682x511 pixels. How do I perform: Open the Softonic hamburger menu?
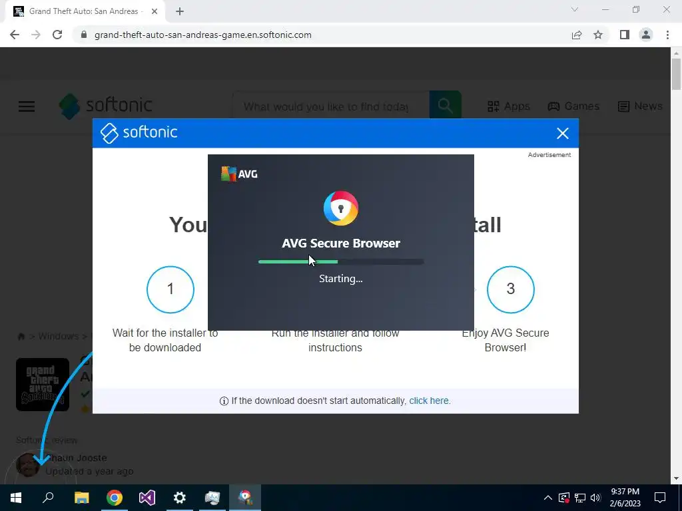(x=27, y=106)
